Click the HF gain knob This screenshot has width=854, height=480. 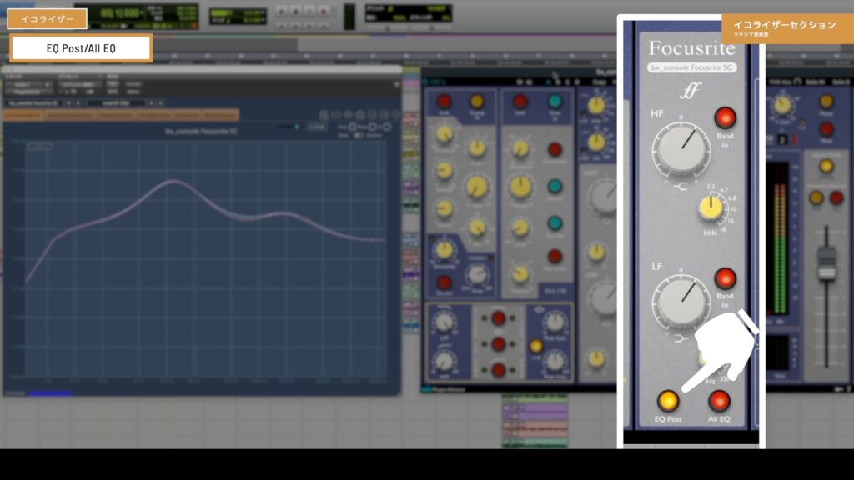pyautogui.click(x=681, y=149)
